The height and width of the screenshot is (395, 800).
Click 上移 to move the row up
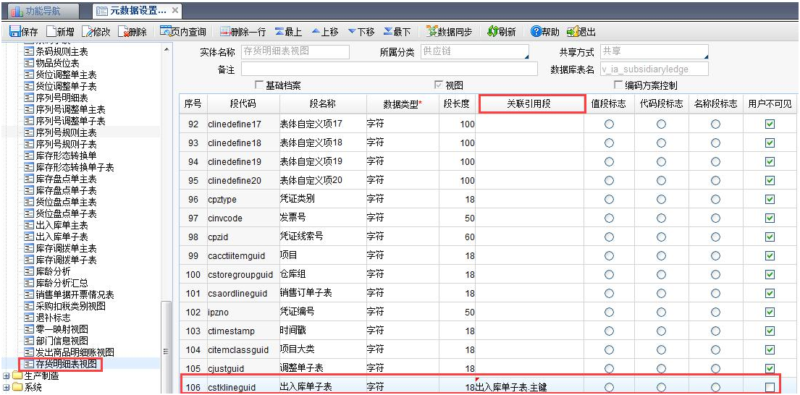click(325, 32)
